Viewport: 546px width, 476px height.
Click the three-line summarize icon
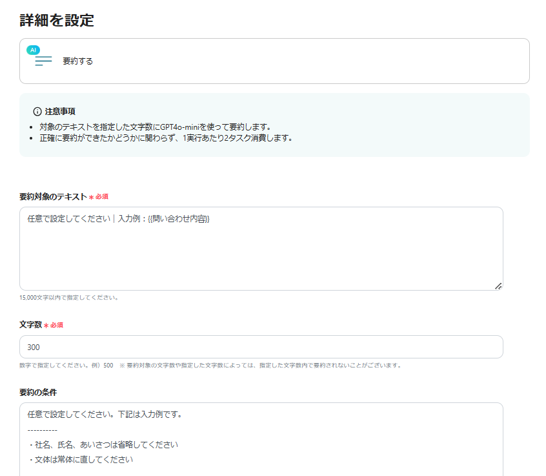[43, 61]
